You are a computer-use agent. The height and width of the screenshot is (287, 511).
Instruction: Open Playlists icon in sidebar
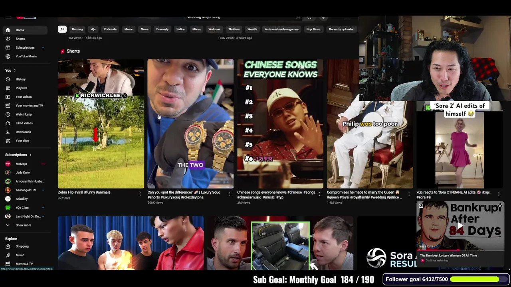(8, 88)
